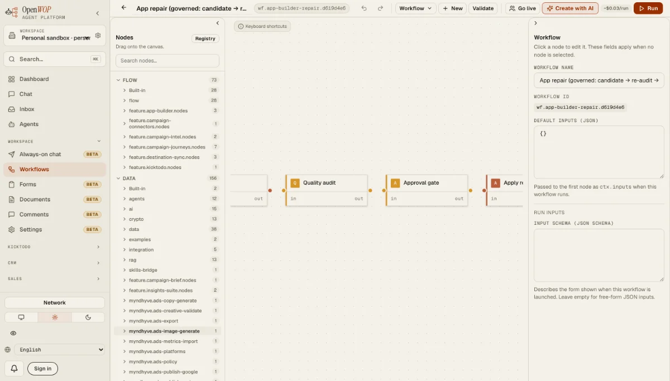This screenshot has height=381, width=670.
Task: Edit the Workflow name field
Action: [599, 80]
